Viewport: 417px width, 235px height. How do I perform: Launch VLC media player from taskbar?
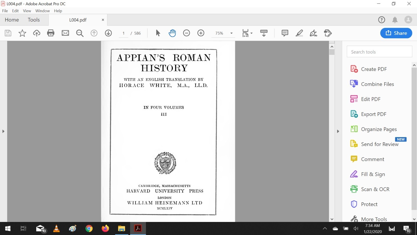(x=56, y=229)
